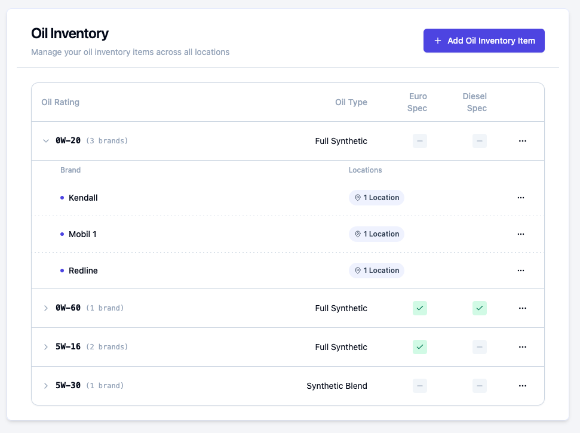Open the more options menu for 5W-16

click(522, 347)
